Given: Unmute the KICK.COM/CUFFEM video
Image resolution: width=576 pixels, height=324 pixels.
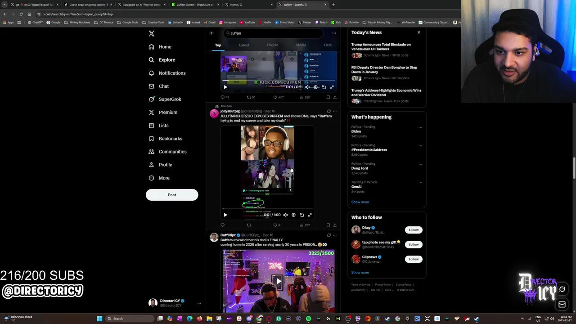Looking at the screenshot, I should [x=307, y=87].
